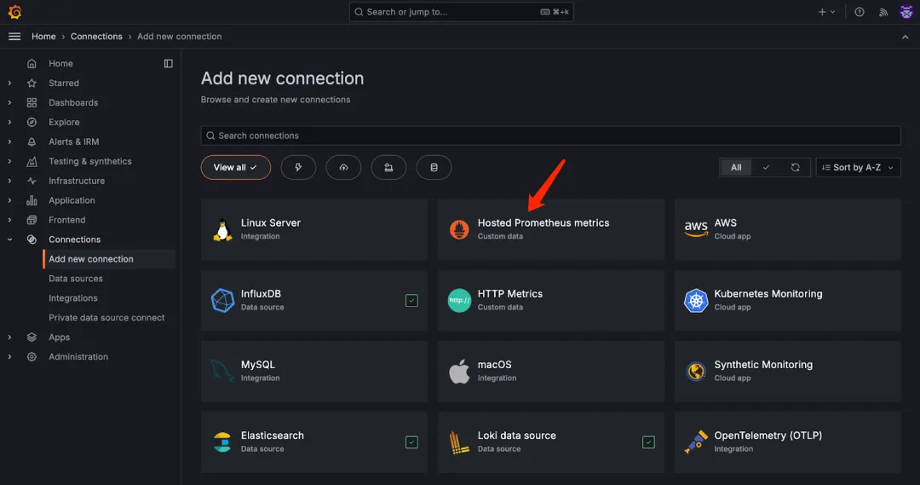Click the Administration gear icon
This screenshot has width=920, height=485.
click(x=32, y=356)
